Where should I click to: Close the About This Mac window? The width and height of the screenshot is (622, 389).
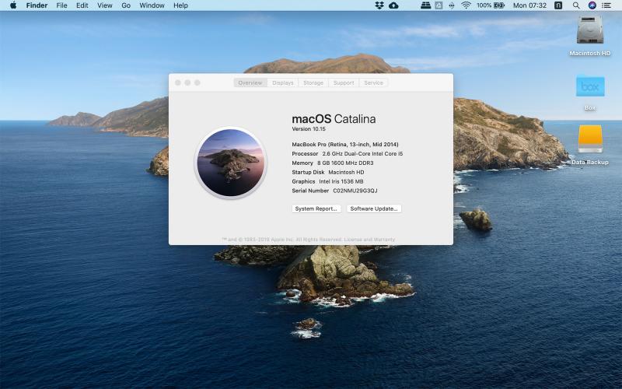coord(178,82)
